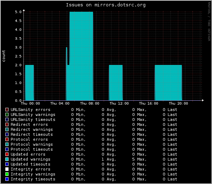Click the Redirect errors color swatch
The image size is (212, 184).
pyautogui.click(x=7, y=124)
